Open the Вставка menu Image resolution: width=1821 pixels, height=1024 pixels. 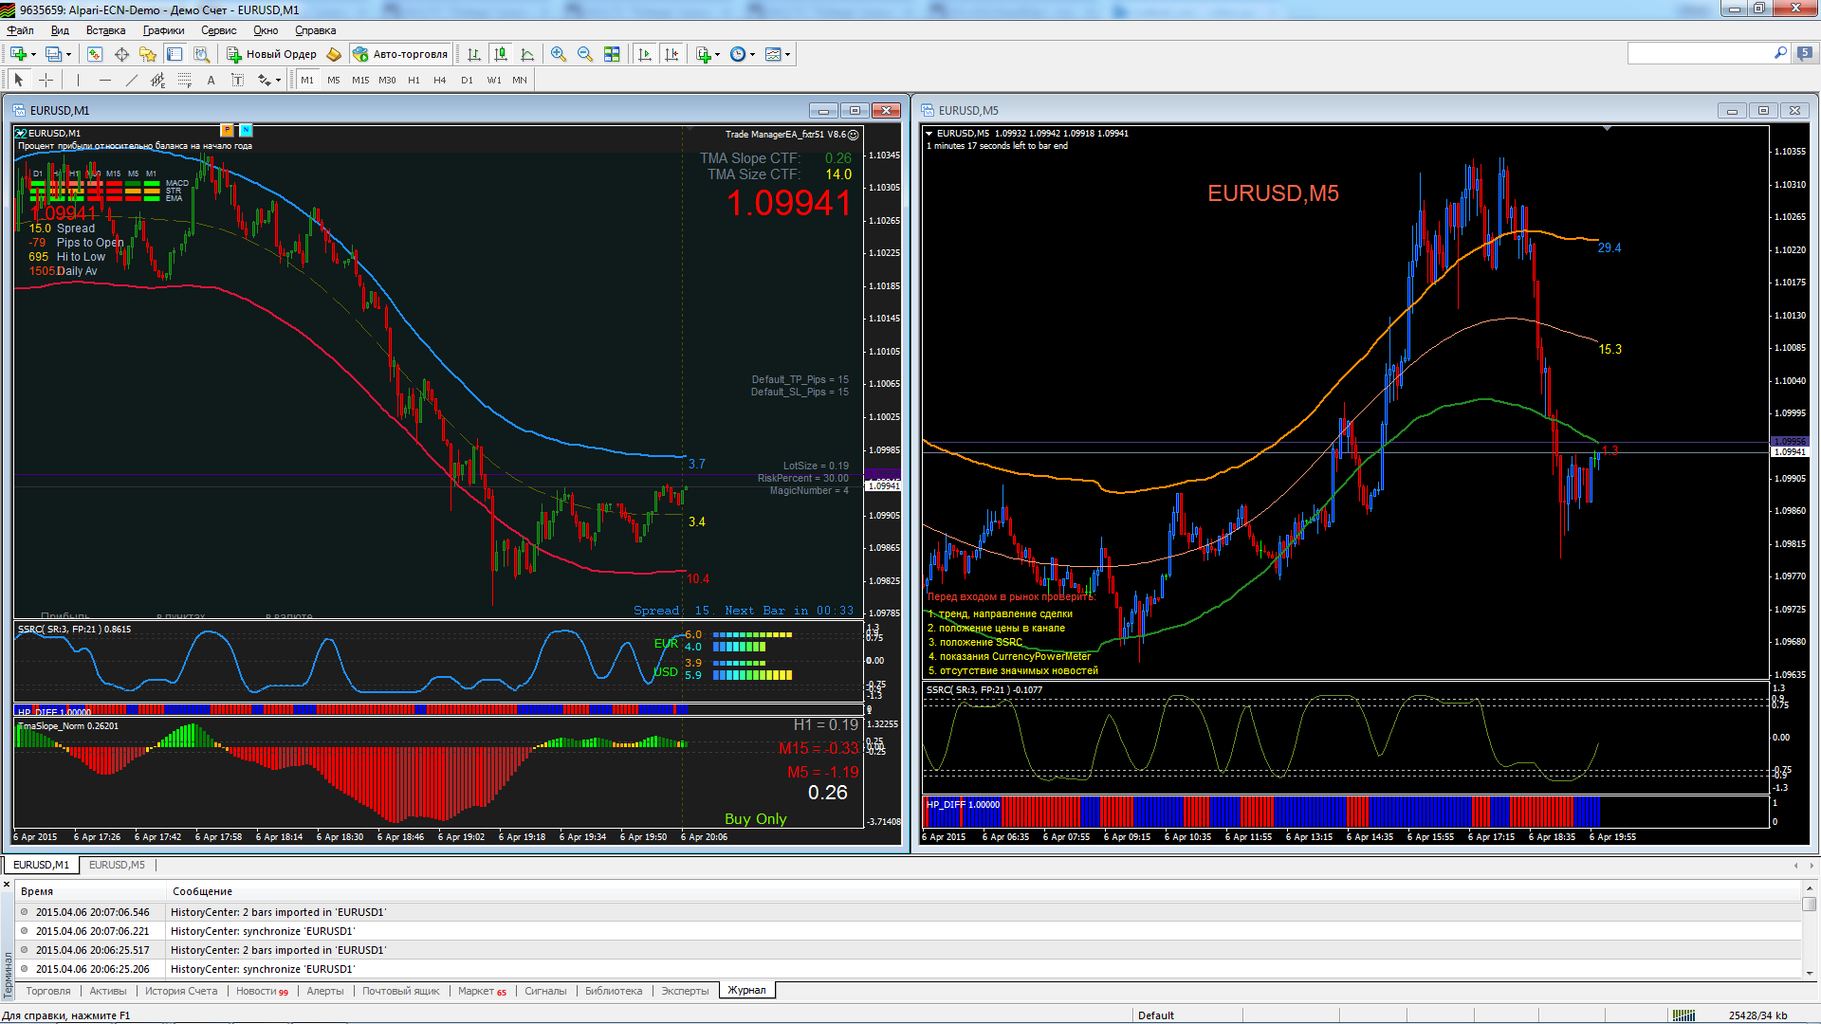coord(105,30)
